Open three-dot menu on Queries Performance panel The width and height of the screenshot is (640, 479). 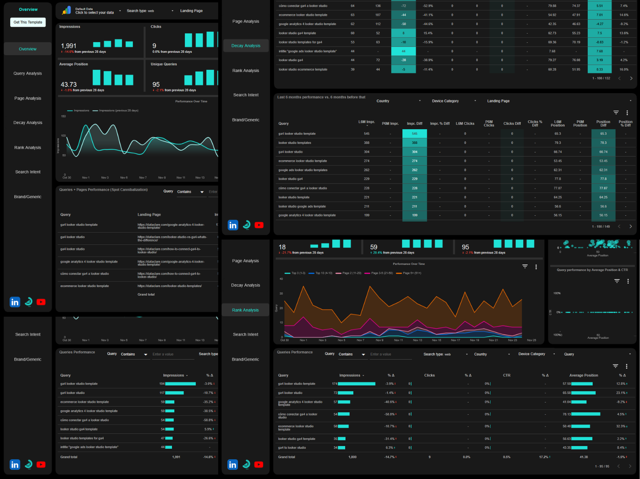click(x=627, y=366)
